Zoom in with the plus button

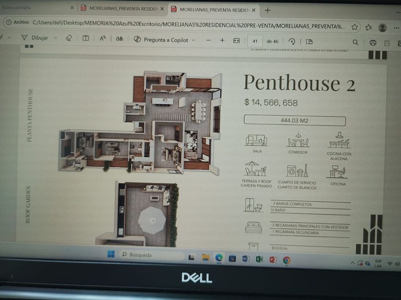click(222, 40)
